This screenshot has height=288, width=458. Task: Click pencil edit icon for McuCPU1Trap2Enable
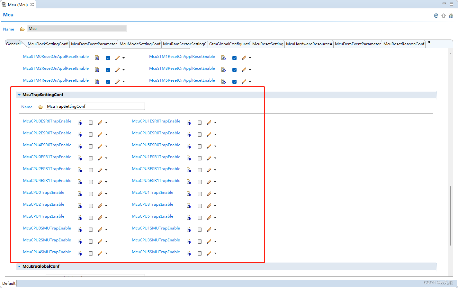209,194
